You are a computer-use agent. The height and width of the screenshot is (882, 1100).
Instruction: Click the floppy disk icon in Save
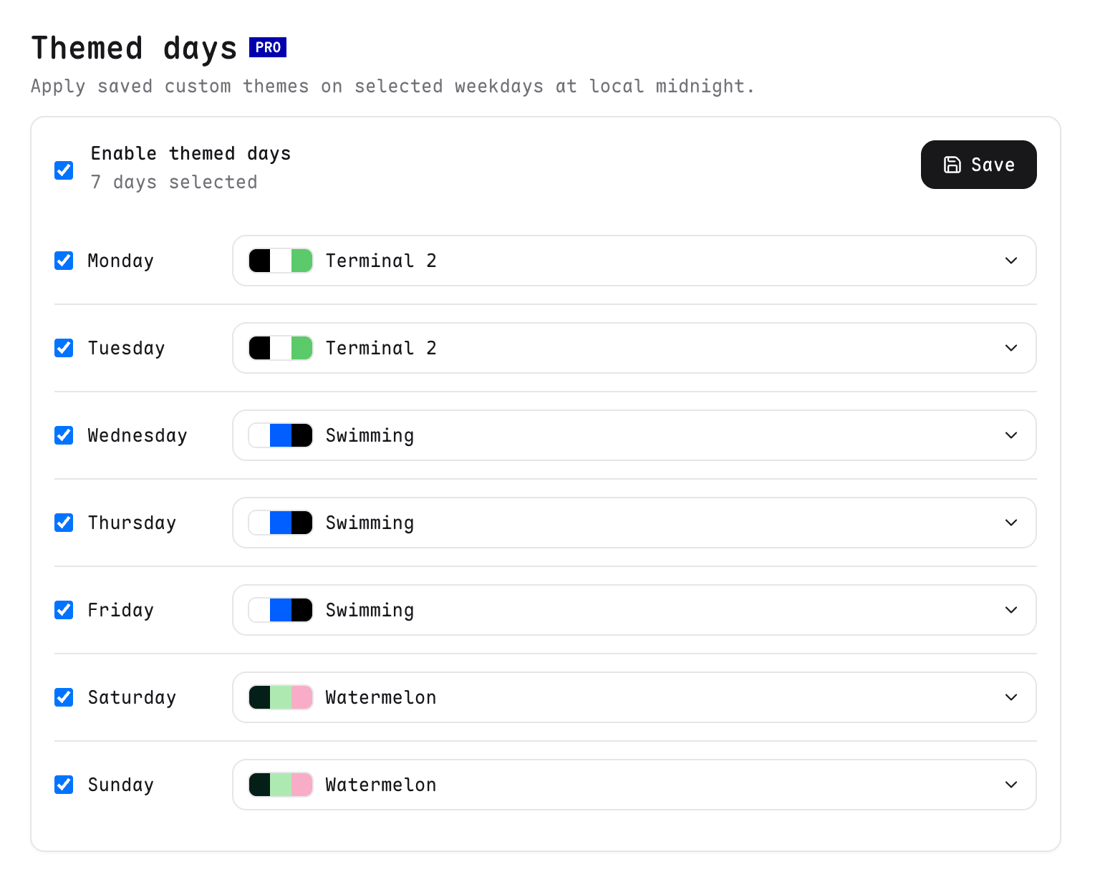[x=952, y=165]
